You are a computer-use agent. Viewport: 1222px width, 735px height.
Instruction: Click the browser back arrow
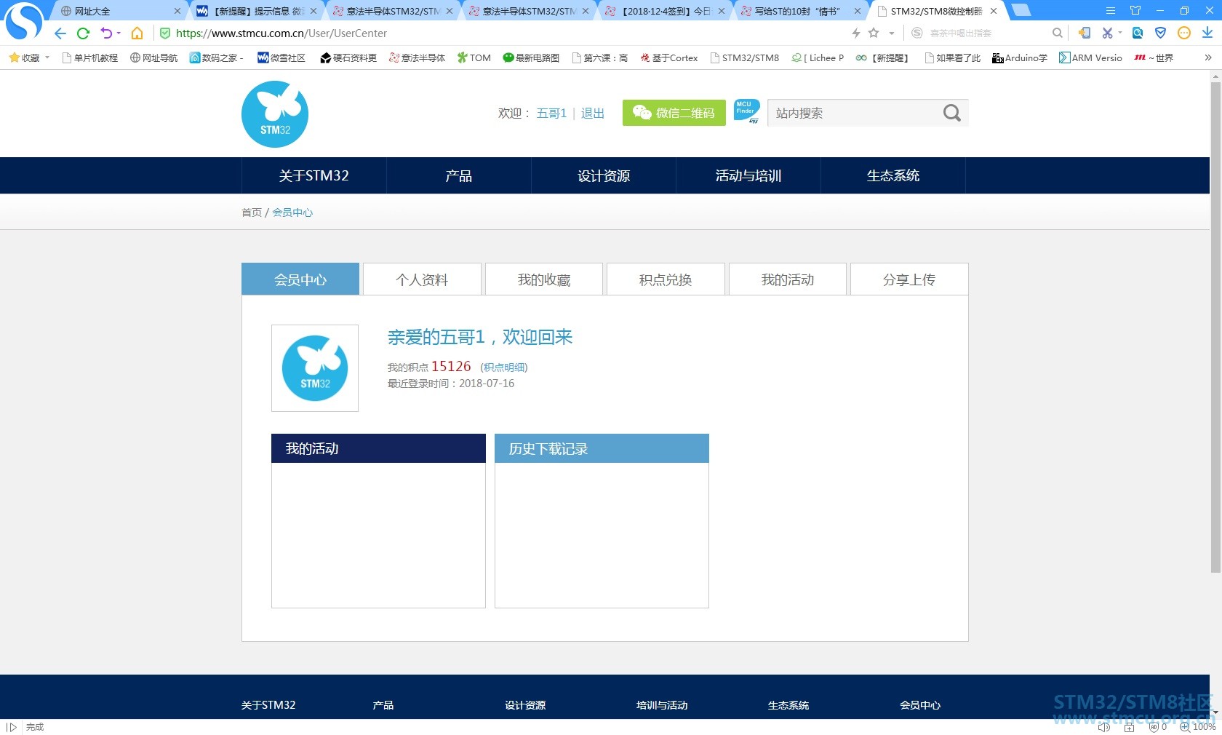point(60,33)
